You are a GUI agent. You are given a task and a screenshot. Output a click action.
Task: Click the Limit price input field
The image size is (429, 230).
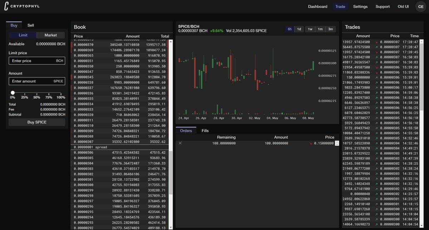pyautogui.click(x=37, y=61)
